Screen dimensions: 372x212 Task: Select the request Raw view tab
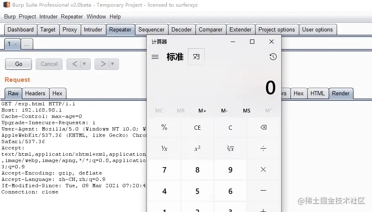[13, 93]
